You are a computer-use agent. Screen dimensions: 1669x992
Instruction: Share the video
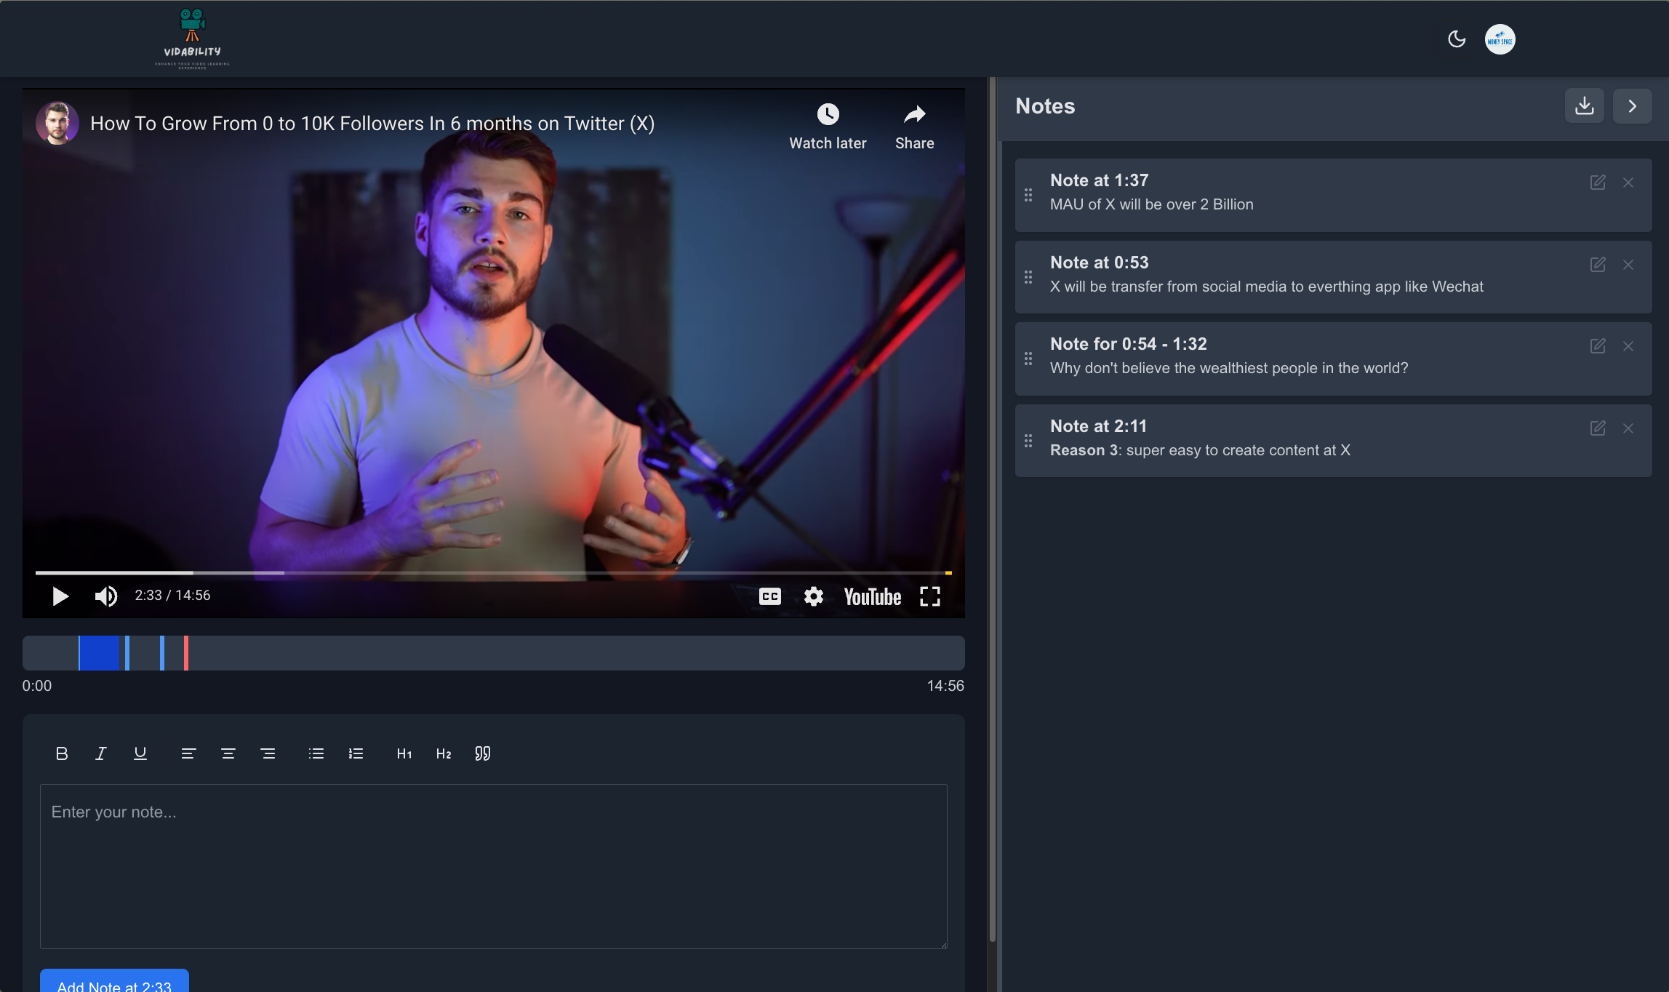point(915,127)
